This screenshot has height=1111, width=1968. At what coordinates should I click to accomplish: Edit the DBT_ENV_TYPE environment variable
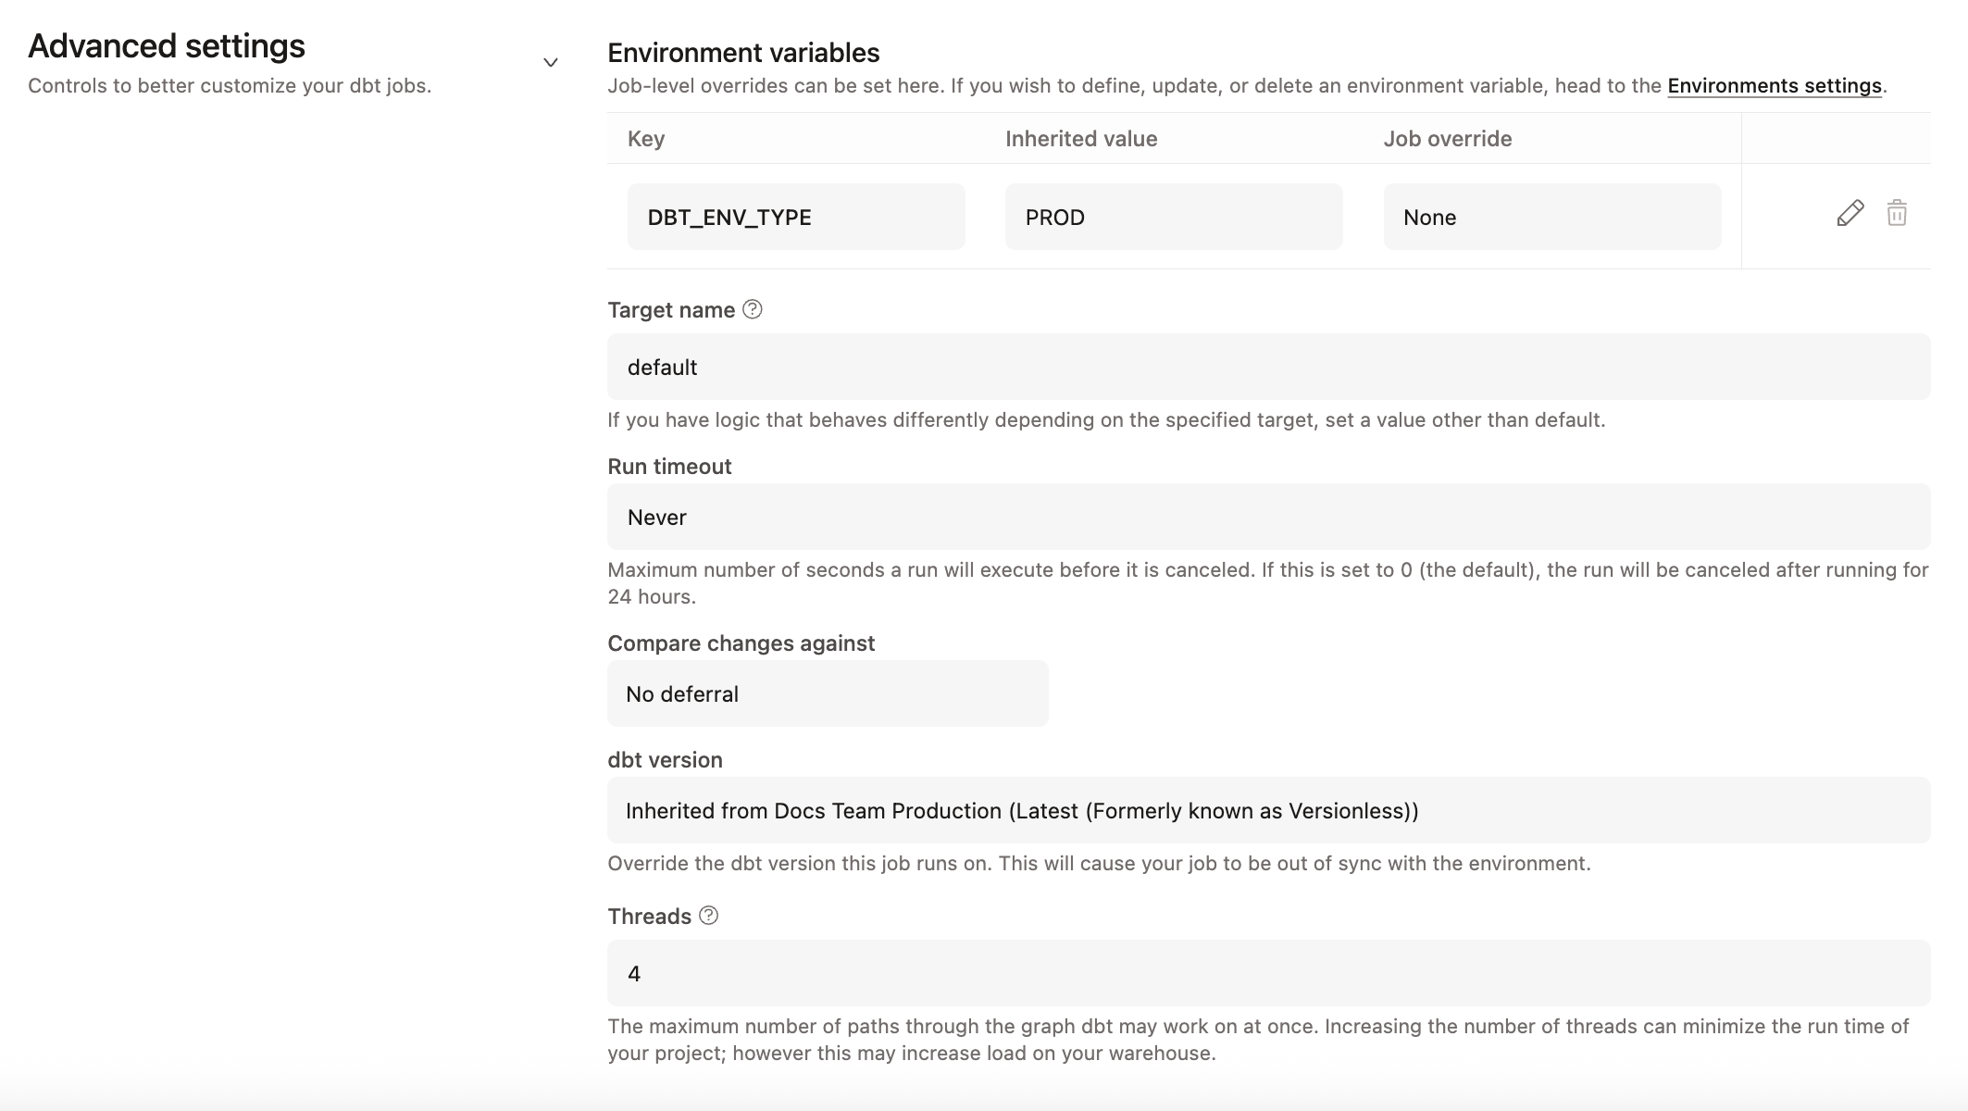1849,214
